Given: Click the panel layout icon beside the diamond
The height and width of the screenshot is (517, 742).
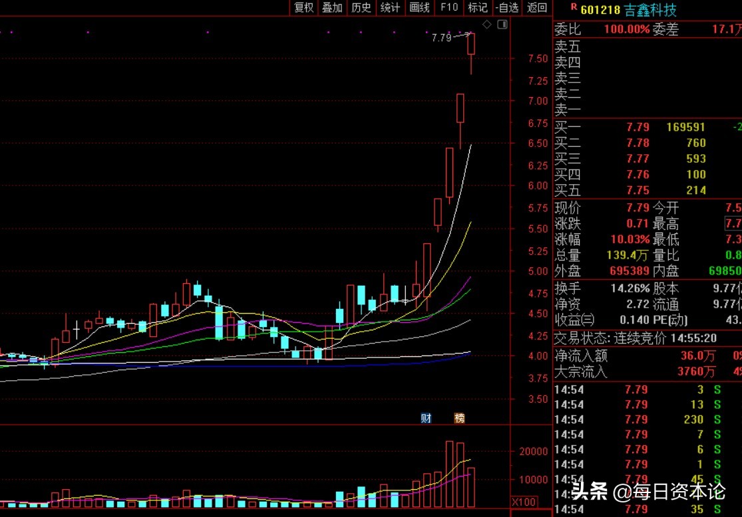Looking at the screenshot, I should coord(502,24).
